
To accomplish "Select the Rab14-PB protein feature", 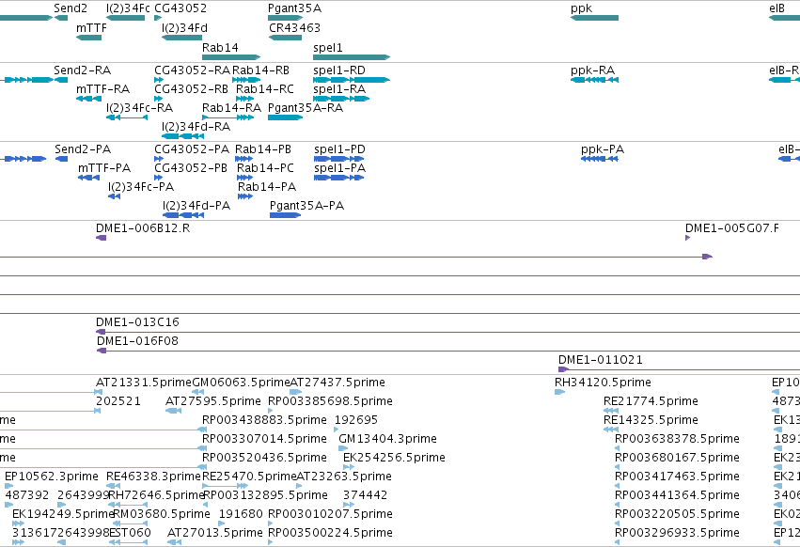I will 243,159.
